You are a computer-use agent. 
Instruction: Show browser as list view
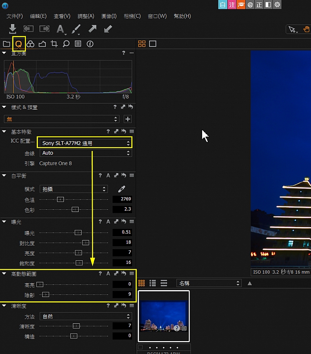[x=152, y=283]
